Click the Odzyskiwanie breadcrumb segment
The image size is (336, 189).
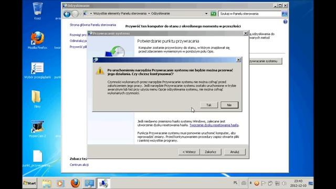pyautogui.click(x=161, y=14)
